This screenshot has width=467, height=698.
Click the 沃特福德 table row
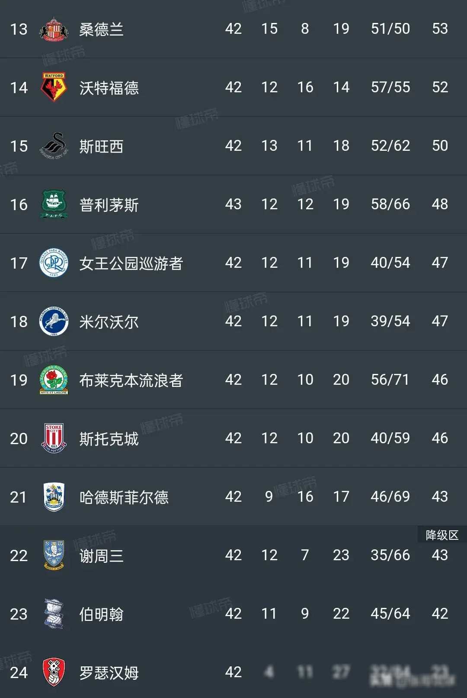click(233, 87)
